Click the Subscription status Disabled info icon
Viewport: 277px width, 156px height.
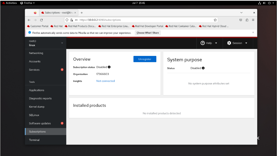(x=109, y=67)
